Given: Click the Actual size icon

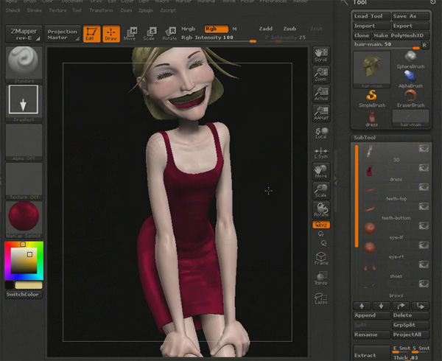Looking at the screenshot, I should coord(321,94).
